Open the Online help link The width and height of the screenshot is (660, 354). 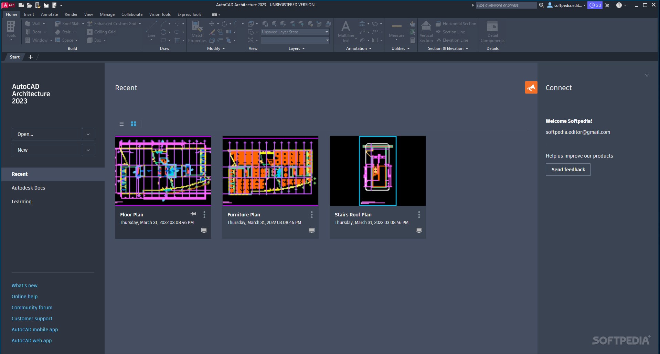click(24, 297)
